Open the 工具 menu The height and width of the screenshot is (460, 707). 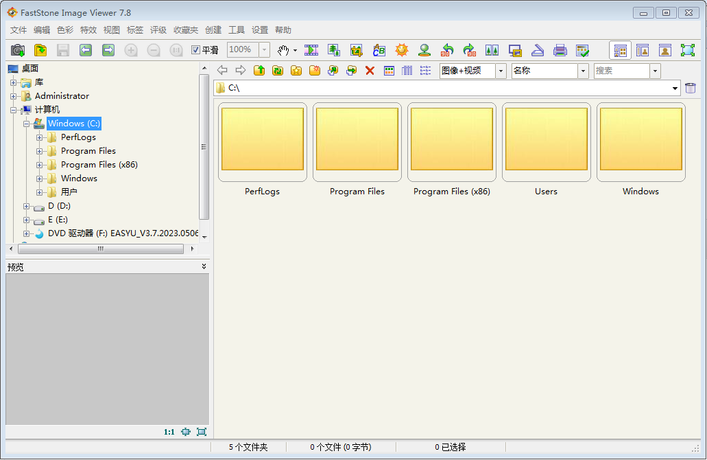pyautogui.click(x=237, y=30)
